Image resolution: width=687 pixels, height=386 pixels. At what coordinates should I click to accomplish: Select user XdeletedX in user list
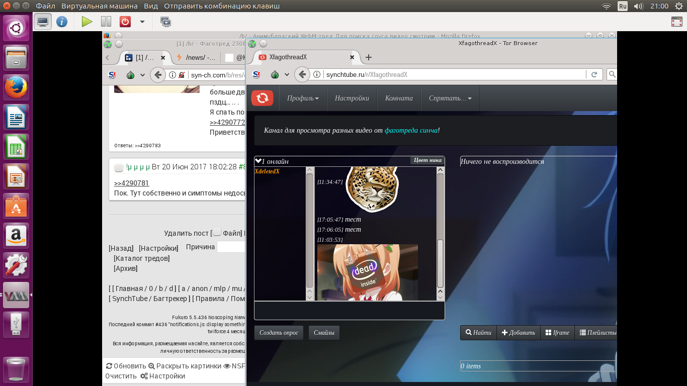click(267, 171)
